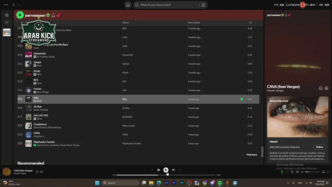This screenshot has height=187, width=332.
Task: Open the miniplayer icon
Action: click(x=323, y=172)
